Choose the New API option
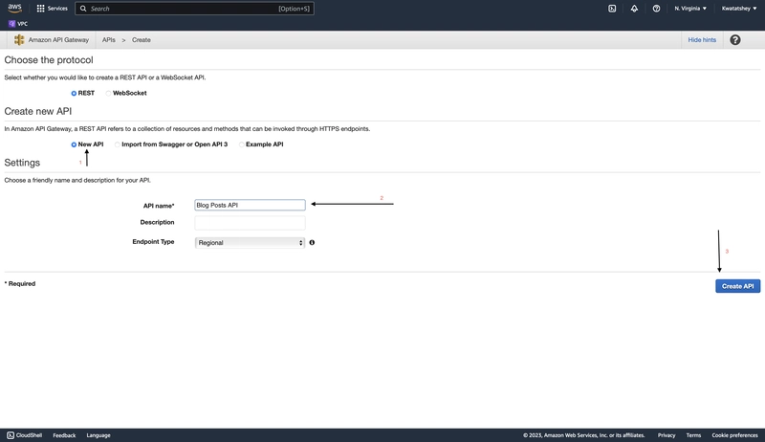Image resolution: width=765 pixels, height=442 pixels. coord(74,144)
